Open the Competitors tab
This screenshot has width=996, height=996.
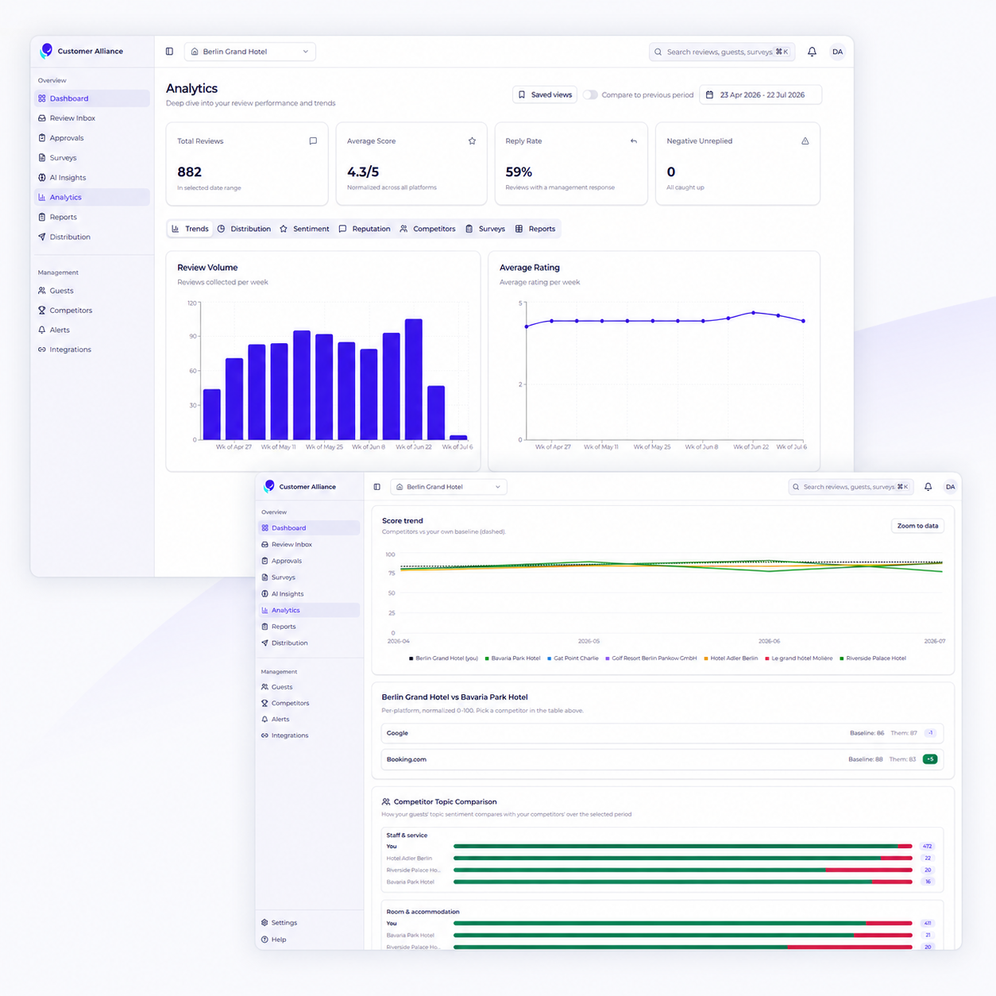(x=427, y=229)
